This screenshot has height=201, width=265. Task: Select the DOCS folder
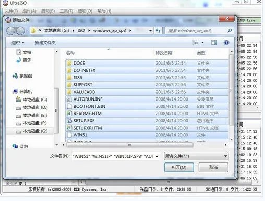pos(147,63)
